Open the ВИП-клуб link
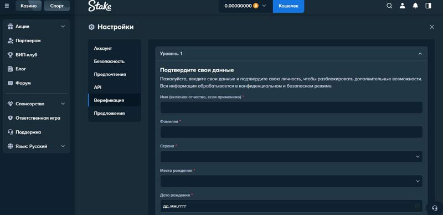Image resolution: width=443 pixels, height=215 pixels. point(26,55)
